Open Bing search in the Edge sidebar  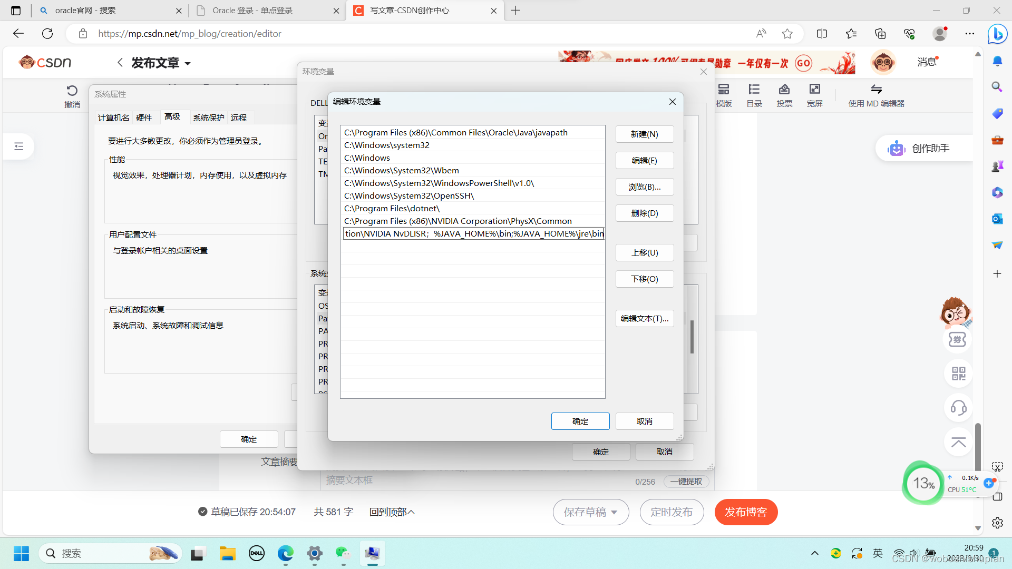coord(997,86)
